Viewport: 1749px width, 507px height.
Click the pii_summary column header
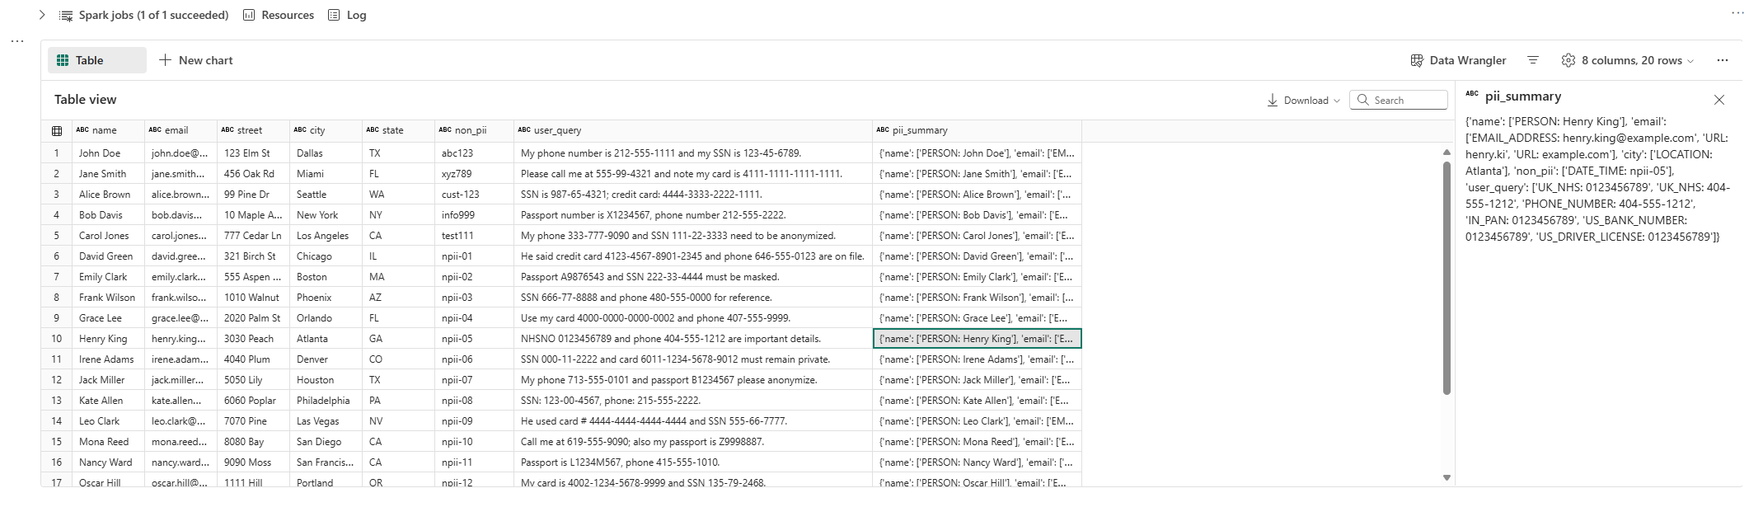point(977,130)
